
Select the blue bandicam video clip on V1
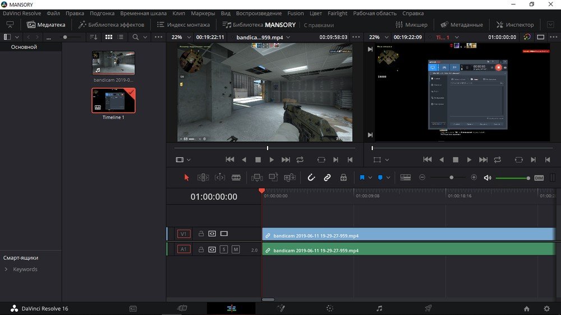coord(408,234)
